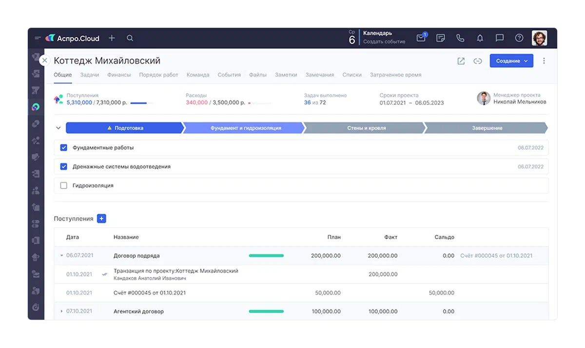Copy project link with chain icon
Image resolution: width=585 pixels, height=348 pixels.
click(x=478, y=61)
